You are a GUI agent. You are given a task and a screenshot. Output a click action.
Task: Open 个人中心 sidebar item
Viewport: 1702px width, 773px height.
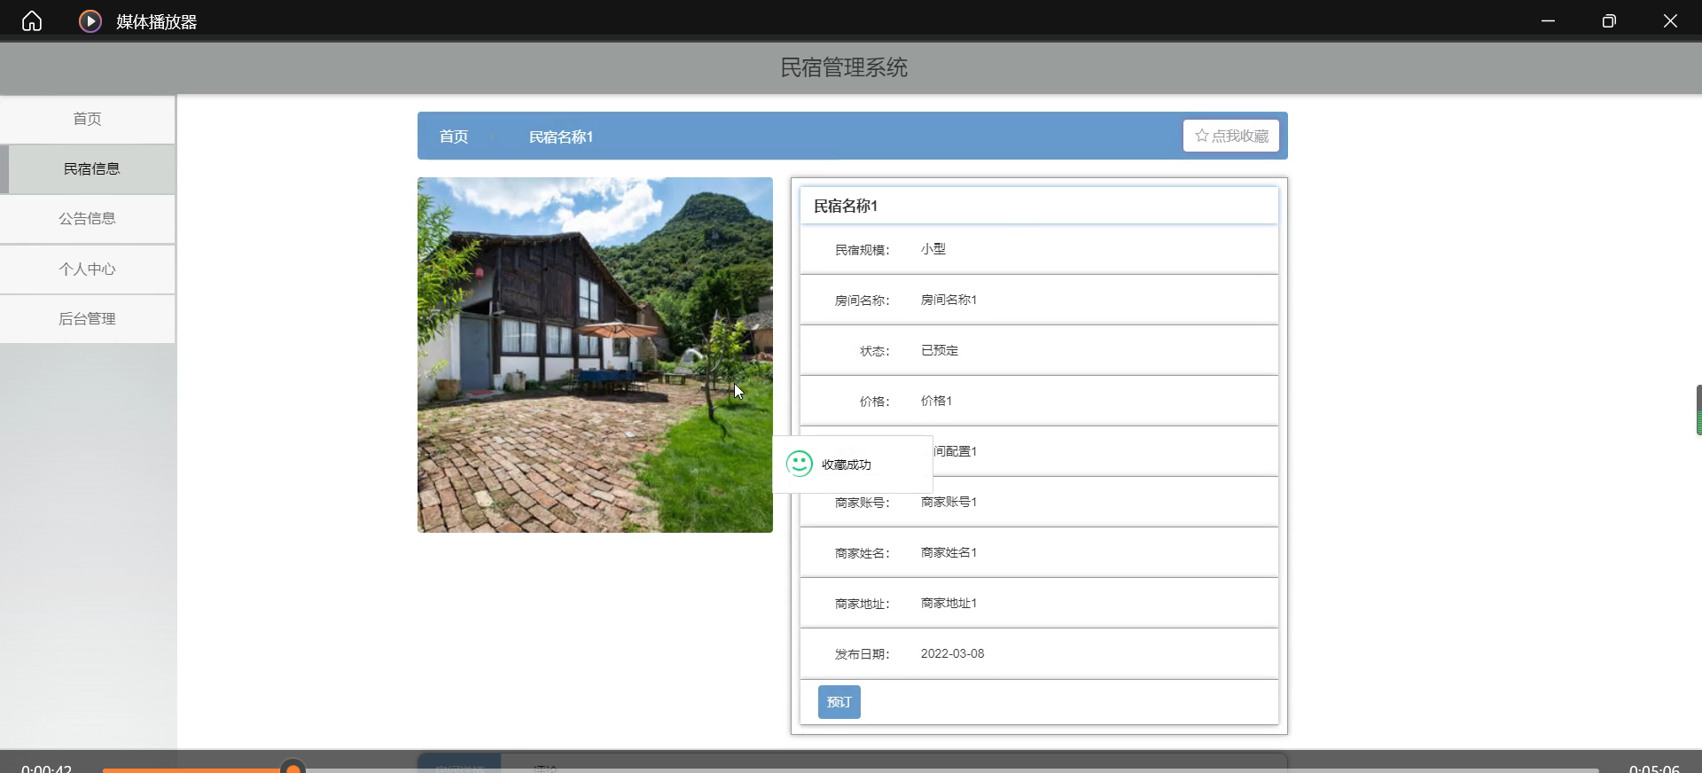coord(88,269)
